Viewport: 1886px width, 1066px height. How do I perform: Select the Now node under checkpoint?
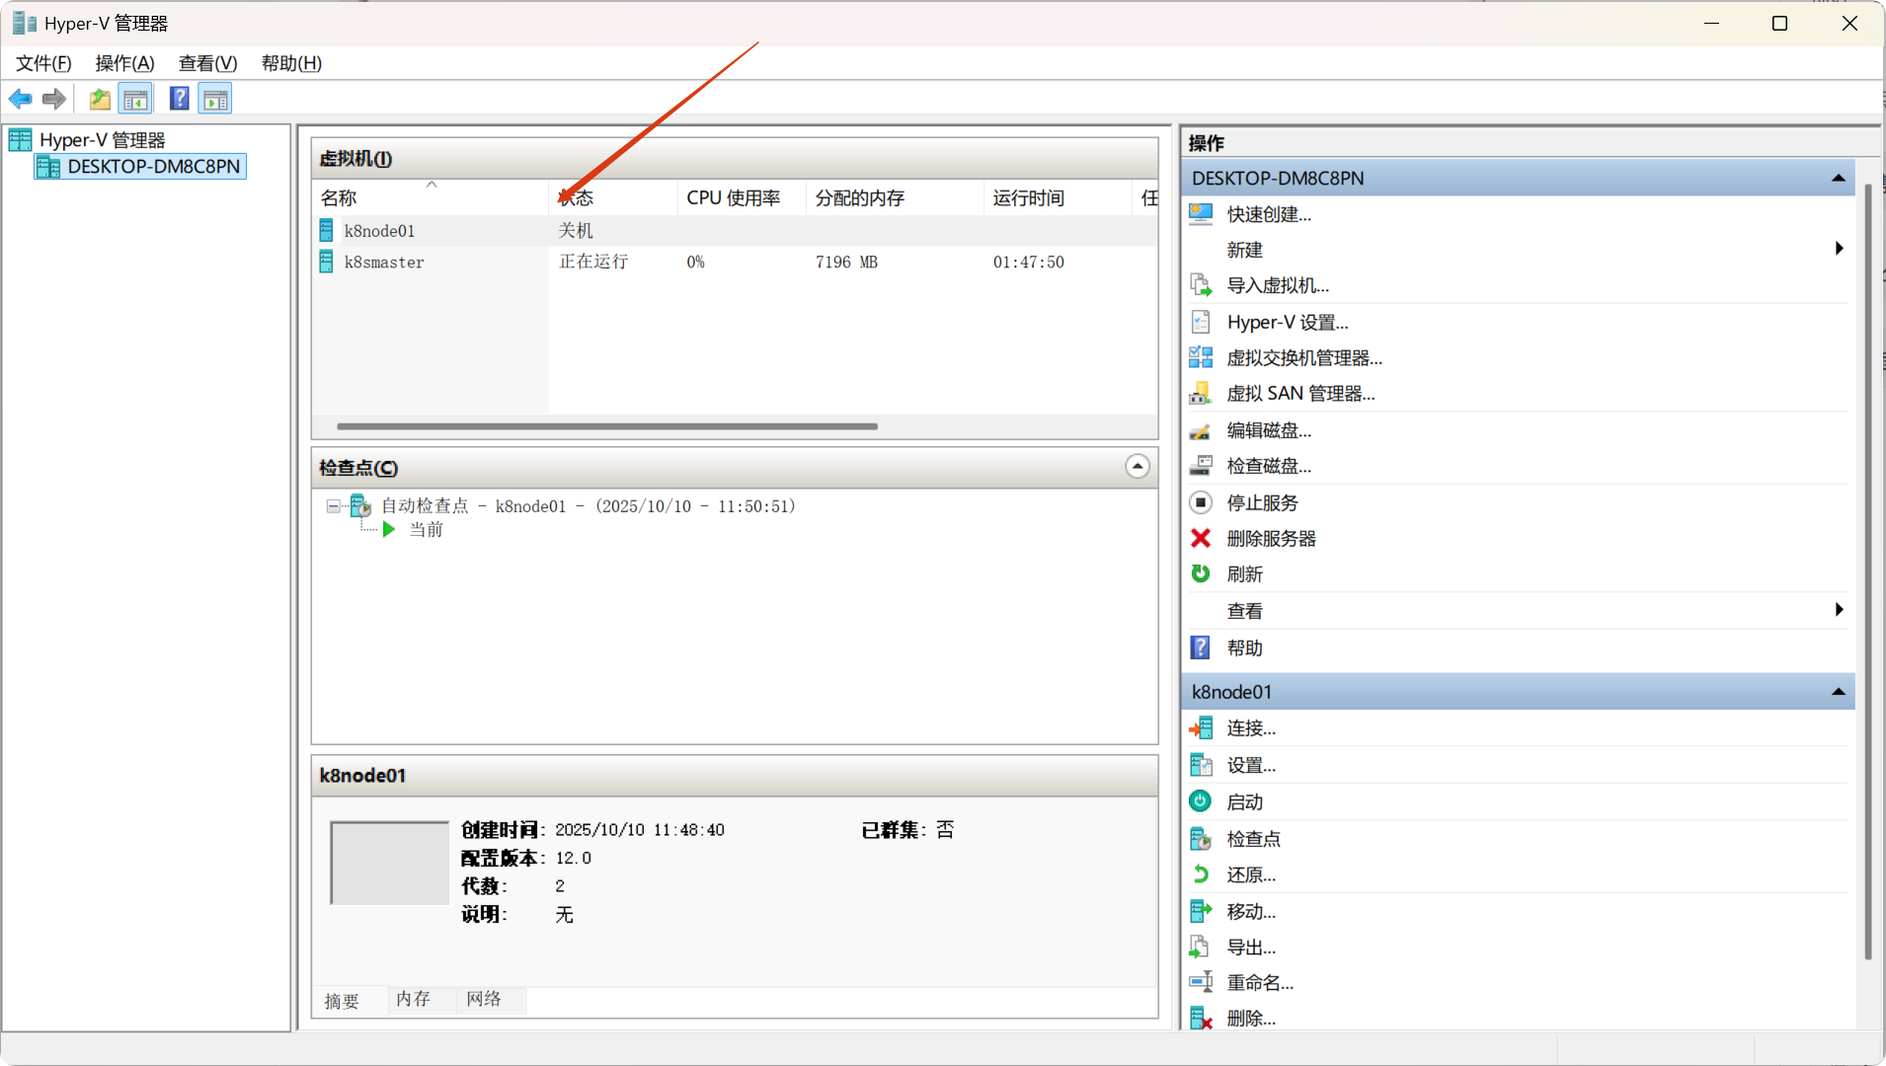pos(426,530)
